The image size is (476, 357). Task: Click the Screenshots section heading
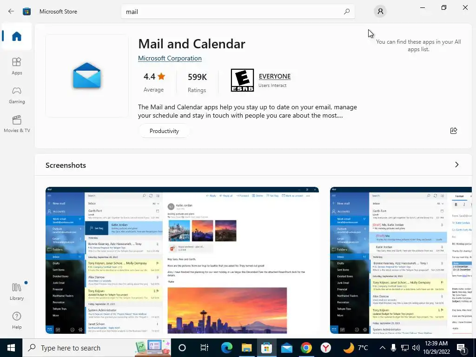pos(66,165)
